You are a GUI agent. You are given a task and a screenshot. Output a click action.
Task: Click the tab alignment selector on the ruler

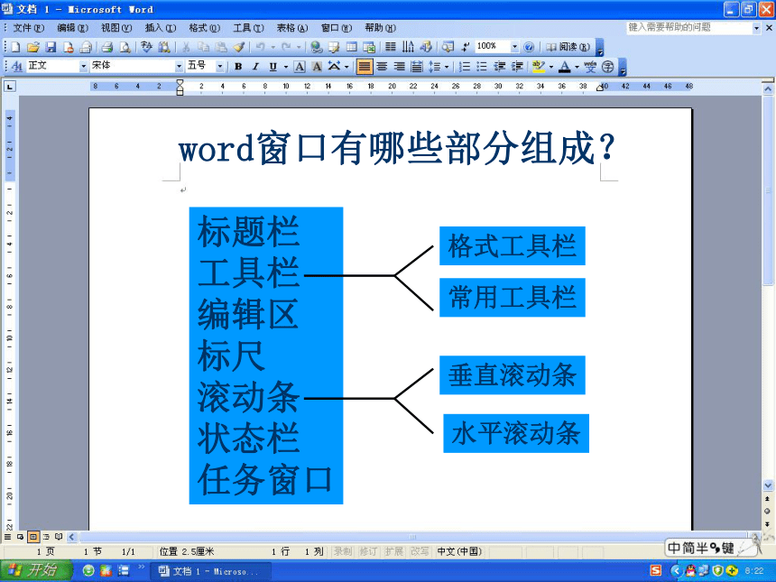pos(10,87)
